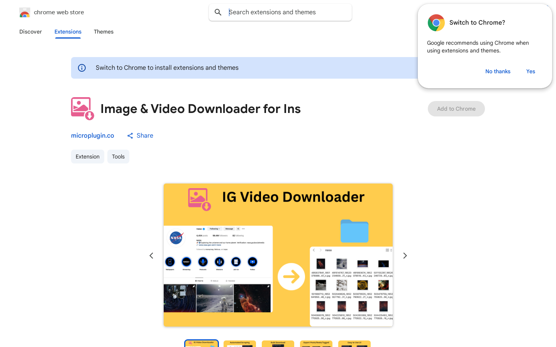Choose Yes in Switch to Chrome popup

531,71
